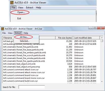Click file size value 218
105x91 pixels.
pyautogui.click(x=70, y=44)
